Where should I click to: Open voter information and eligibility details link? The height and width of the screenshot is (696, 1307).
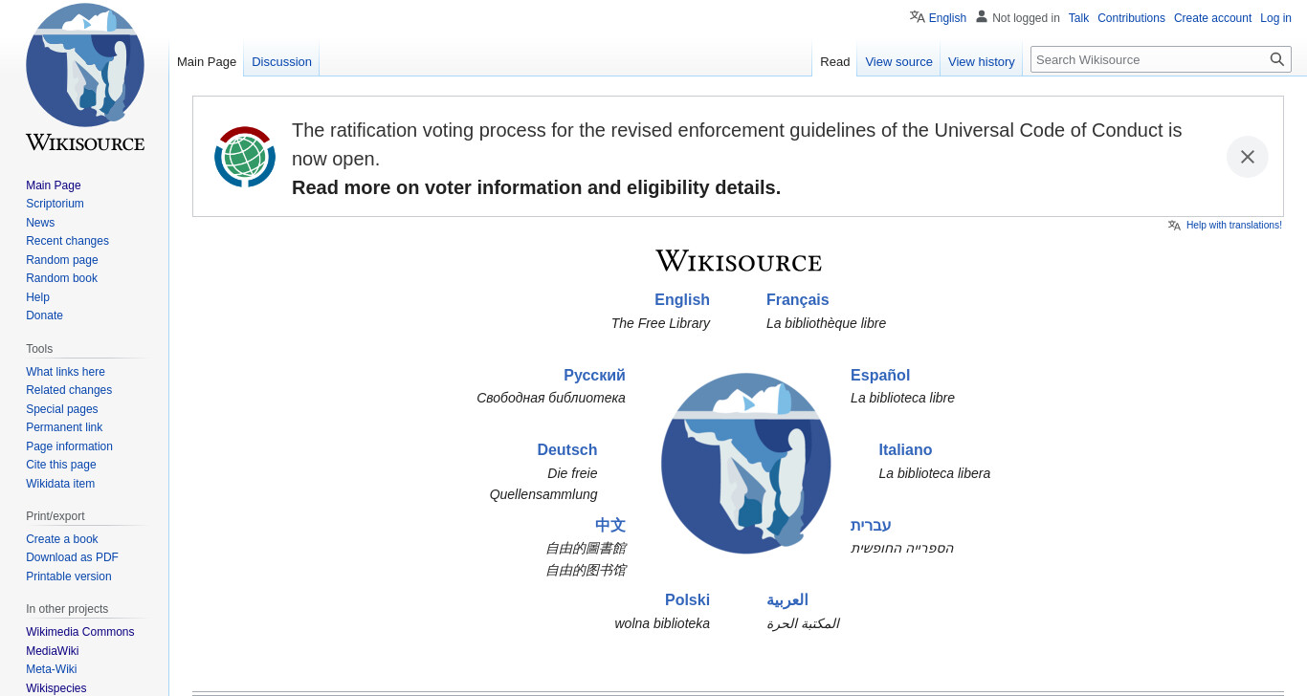tap(536, 187)
